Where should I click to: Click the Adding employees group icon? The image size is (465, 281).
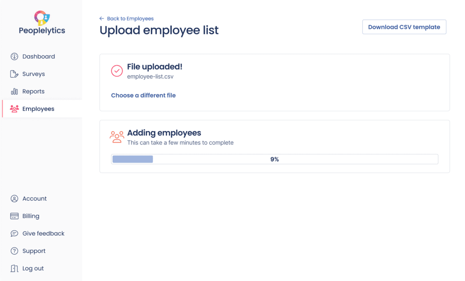click(117, 137)
